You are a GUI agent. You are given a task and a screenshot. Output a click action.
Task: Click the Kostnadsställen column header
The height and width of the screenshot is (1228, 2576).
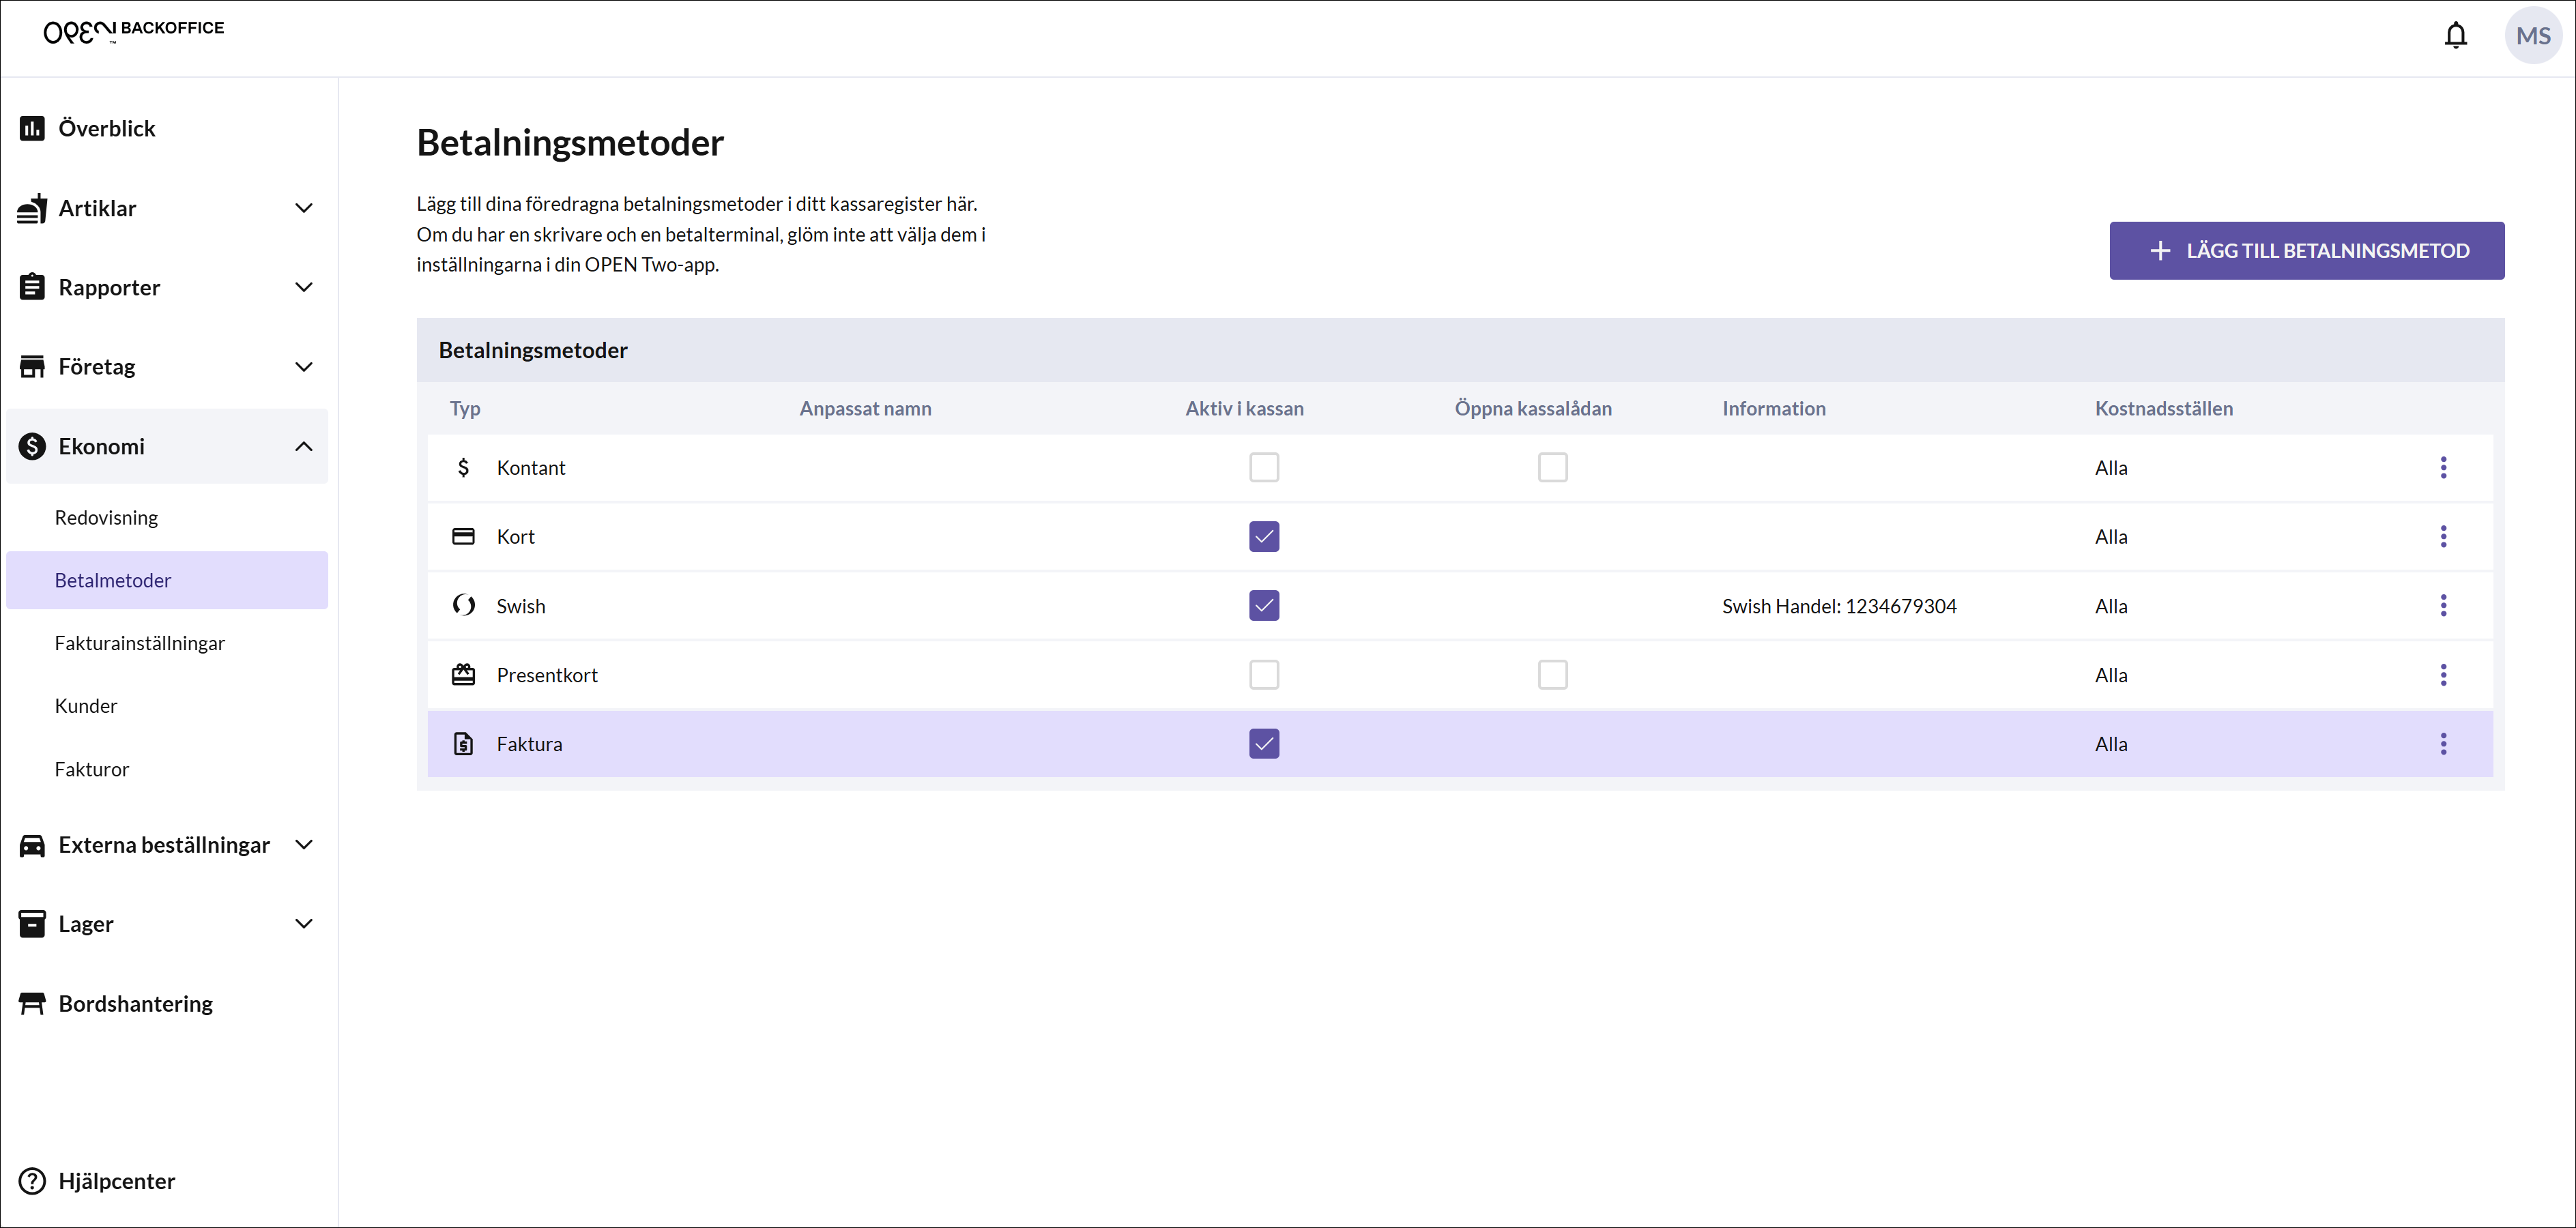[x=2163, y=408]
